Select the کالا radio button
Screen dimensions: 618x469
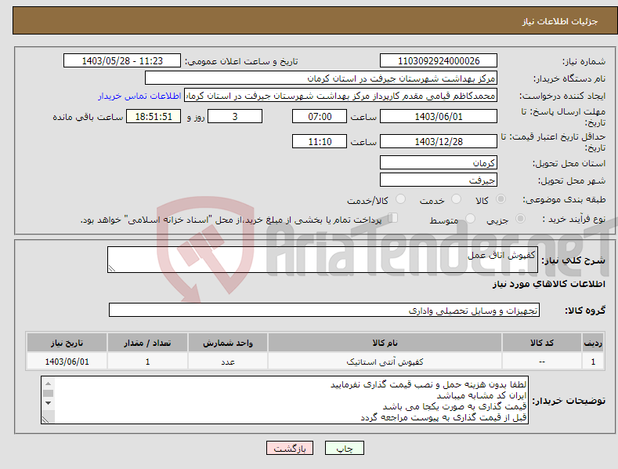pos(501,199)
